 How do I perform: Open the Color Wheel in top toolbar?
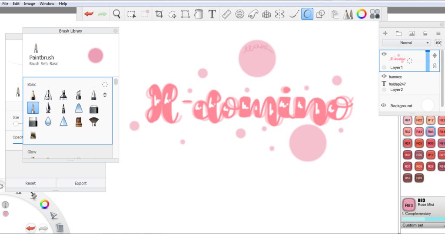click(x=362, y=14)
